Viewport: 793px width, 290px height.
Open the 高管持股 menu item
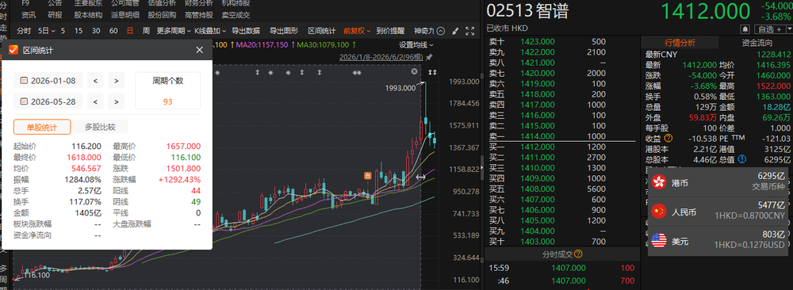pyautogui.click(x=199, y=15)
